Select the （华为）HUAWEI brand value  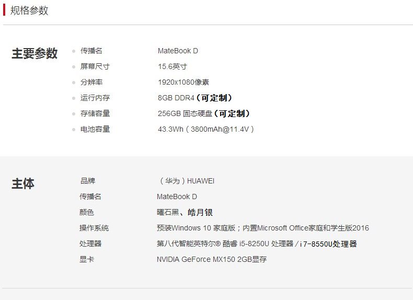186,181
